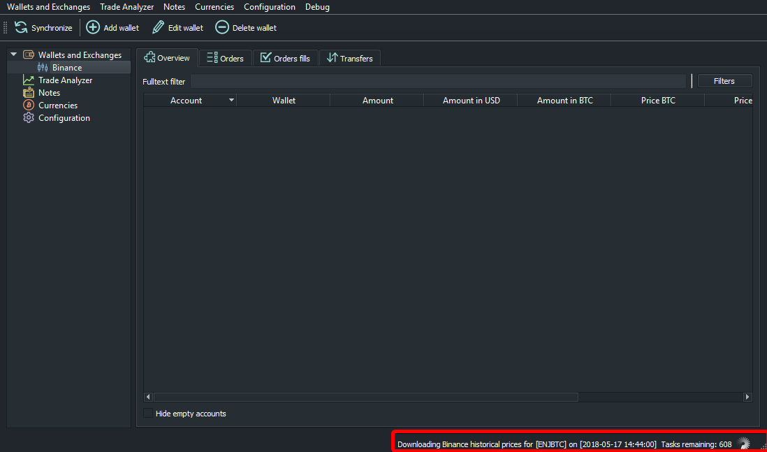Click the Price BTC column header

pos(658,101)
